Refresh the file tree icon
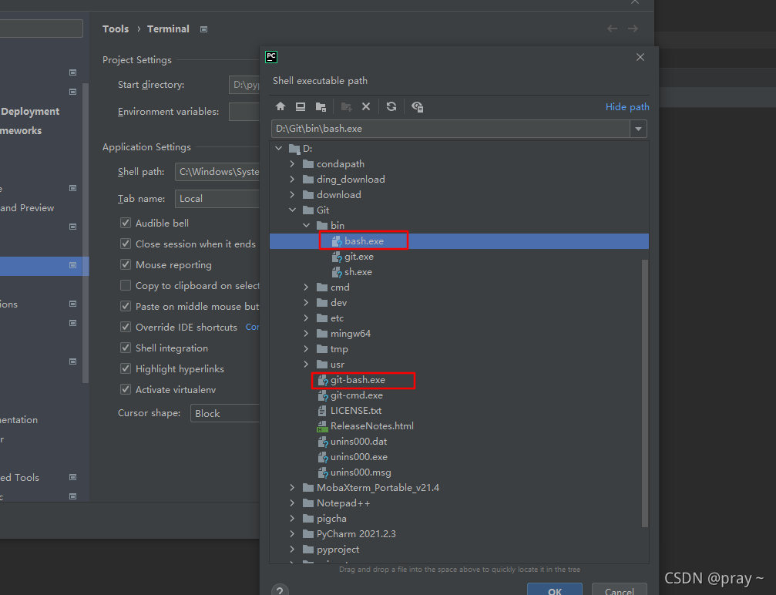 pos(391,106)
